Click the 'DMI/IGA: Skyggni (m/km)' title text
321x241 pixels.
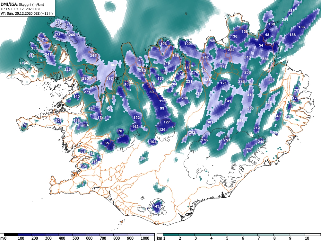pos(22,4)
